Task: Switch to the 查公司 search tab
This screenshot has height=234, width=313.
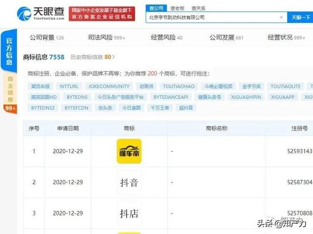Action: 156,8
